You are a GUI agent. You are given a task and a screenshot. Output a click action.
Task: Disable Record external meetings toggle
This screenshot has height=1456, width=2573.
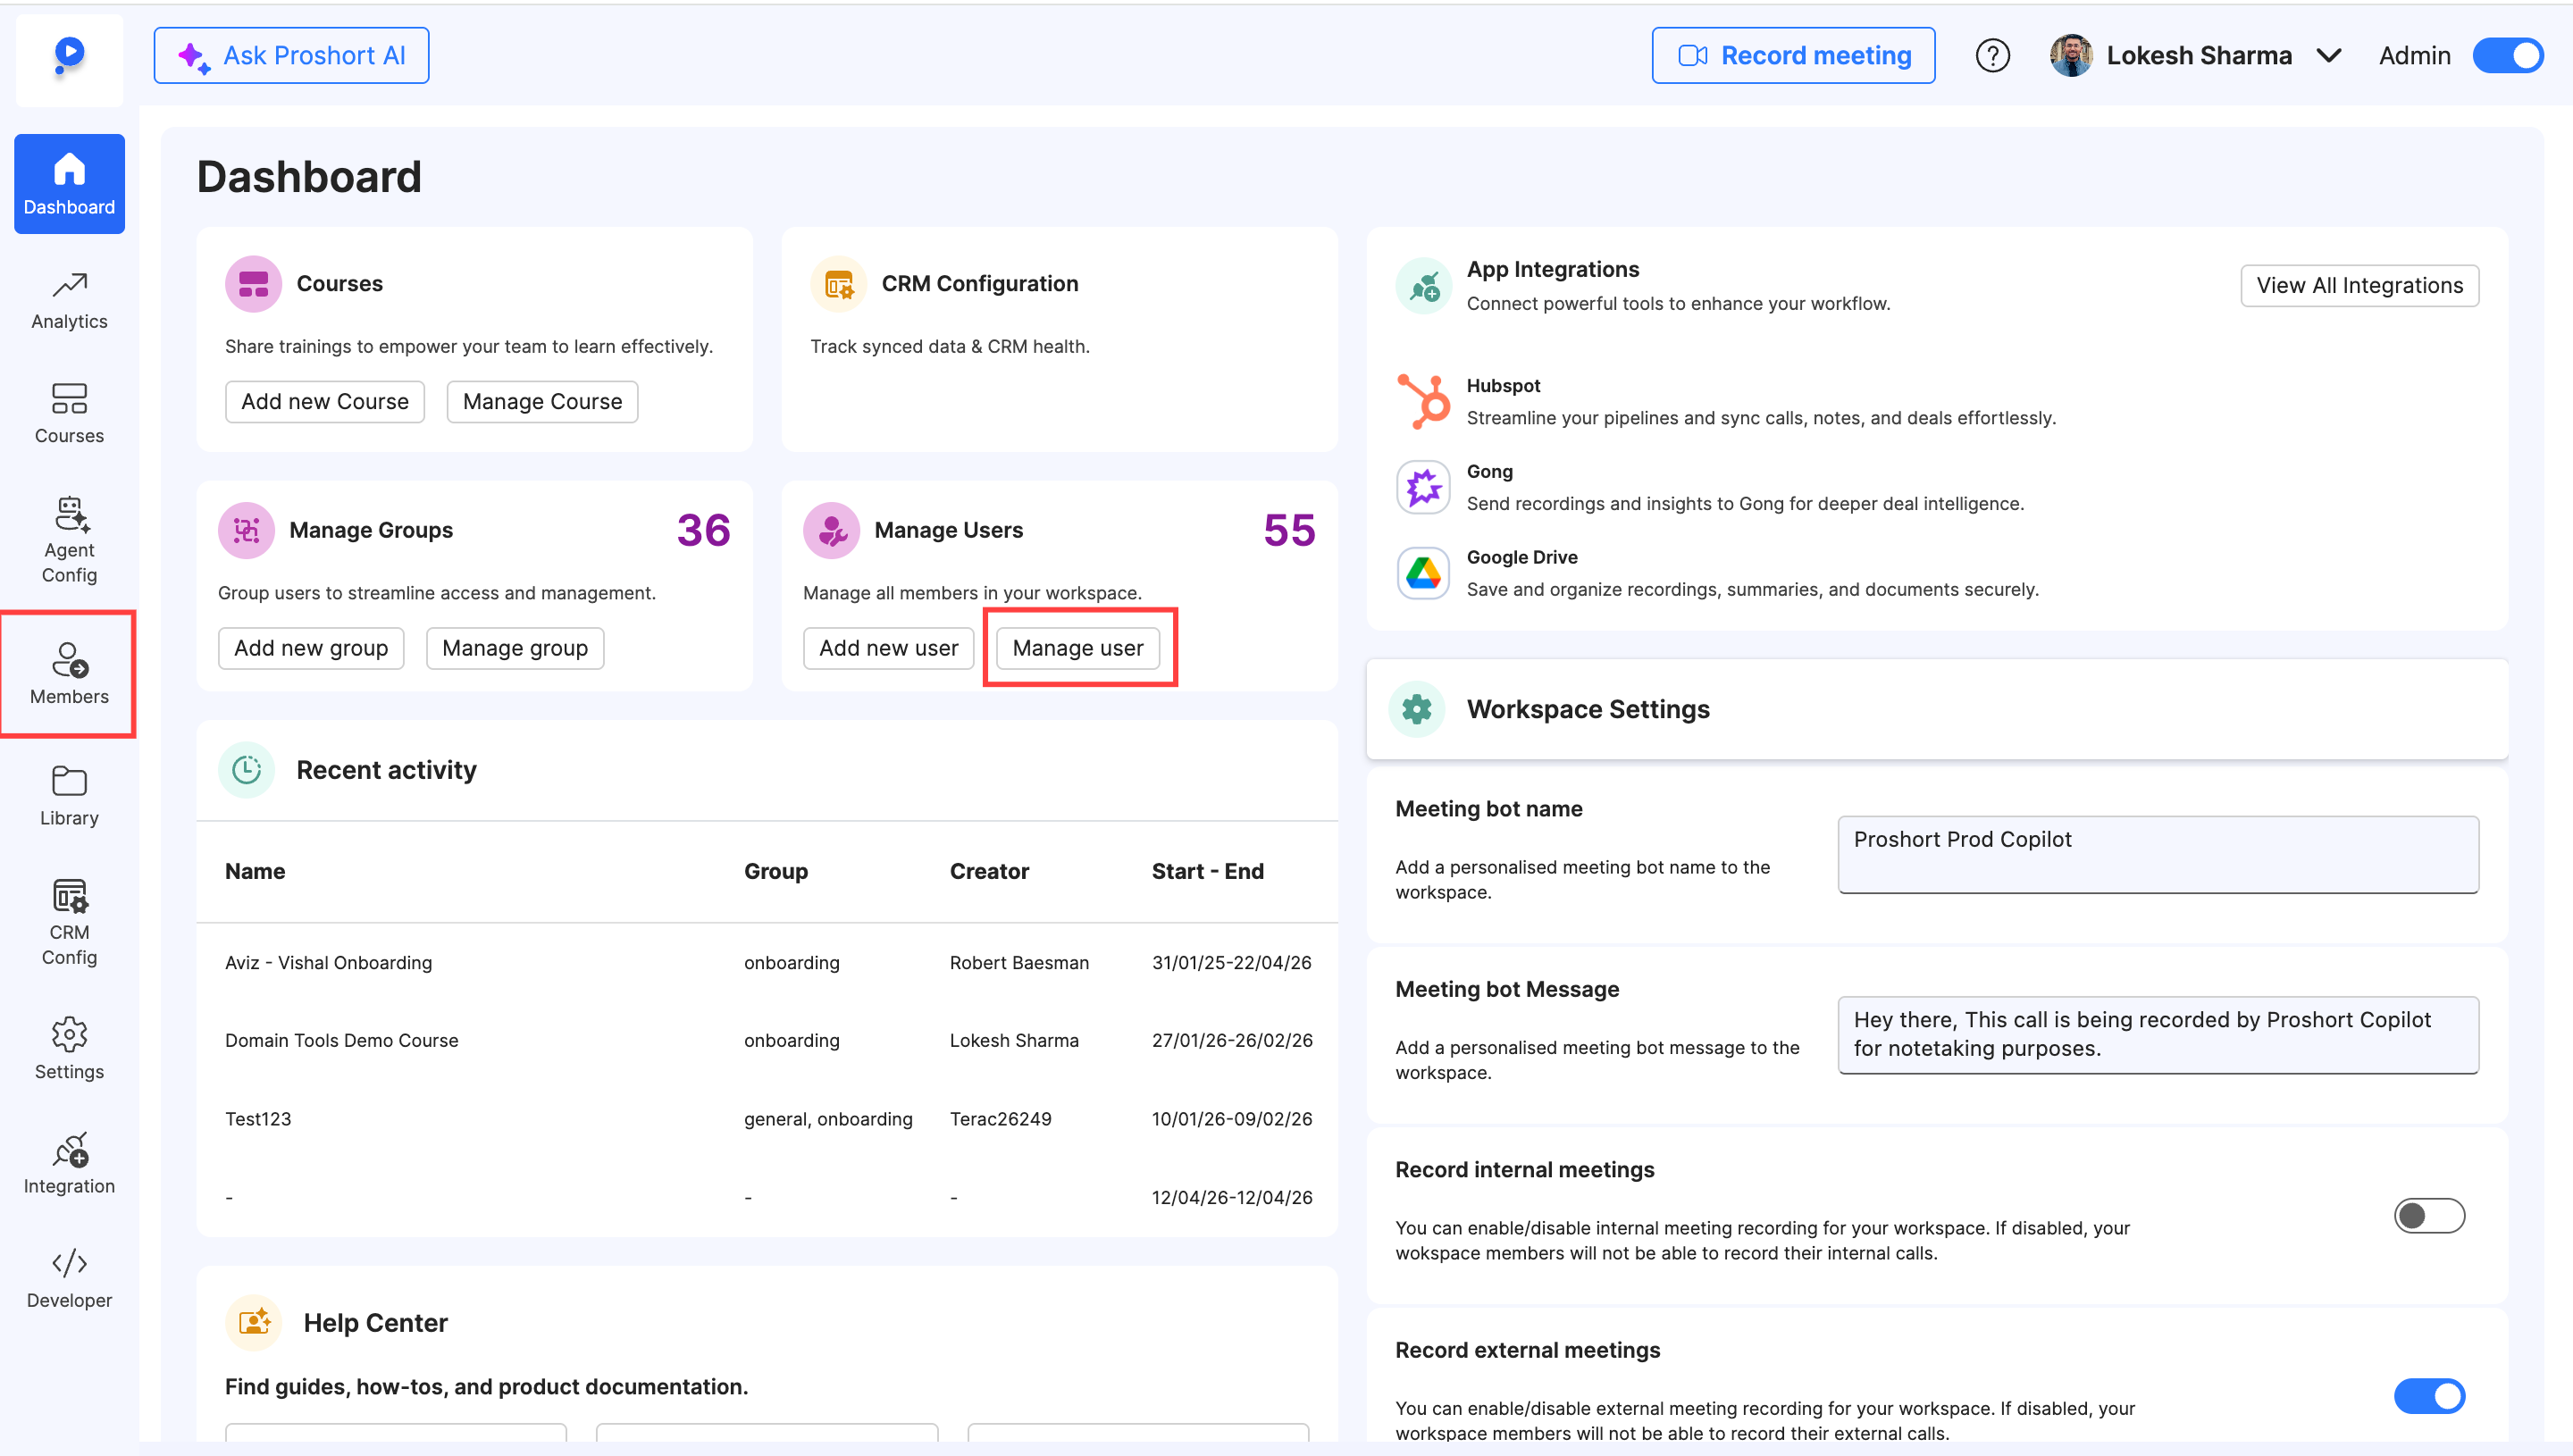pos(2428,1396)
